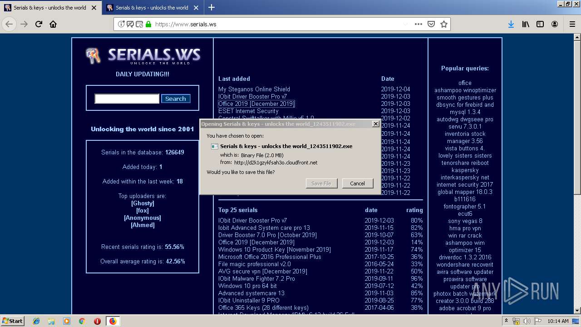The image size is (581, 327).
Task: Open File magic professional v2.0 link
Action: [x=255, y=264]
